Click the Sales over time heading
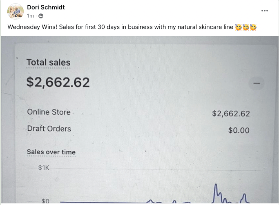The width and height of the screenshot is (279, 205). (x=51, y=152)
